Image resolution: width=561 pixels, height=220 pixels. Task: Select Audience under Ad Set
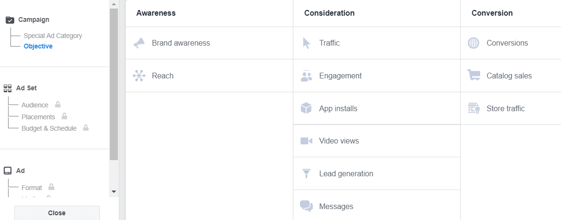coord(35,105)
